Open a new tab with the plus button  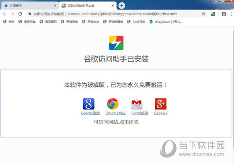coord(122,6)
